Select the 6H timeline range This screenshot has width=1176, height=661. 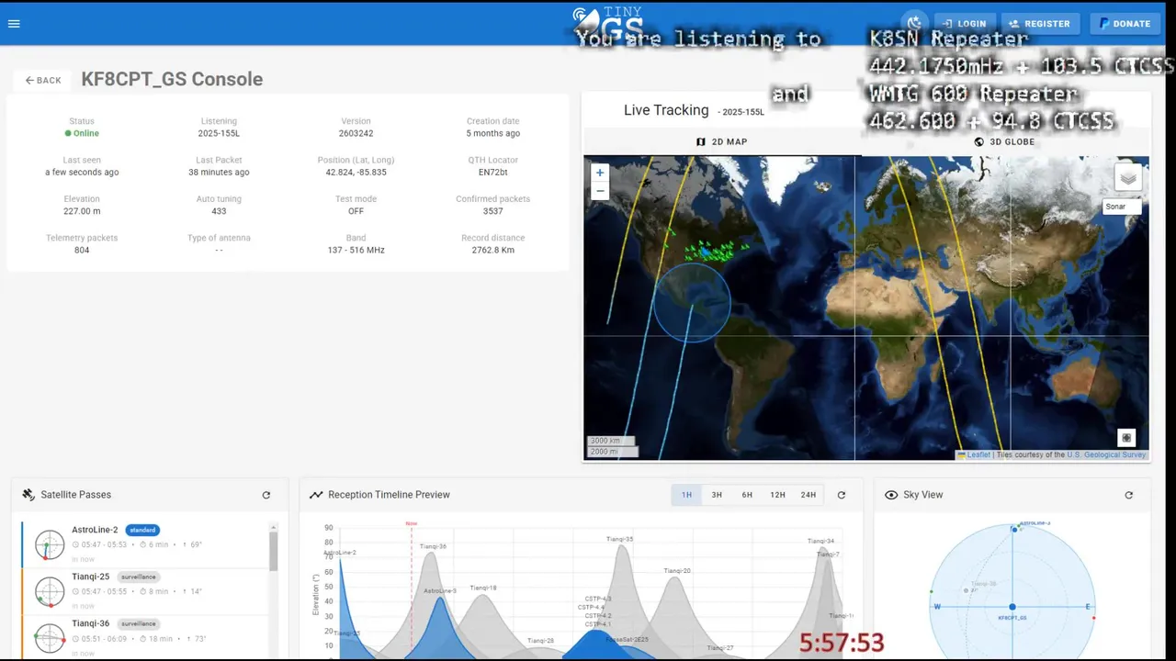click(747, 495)
